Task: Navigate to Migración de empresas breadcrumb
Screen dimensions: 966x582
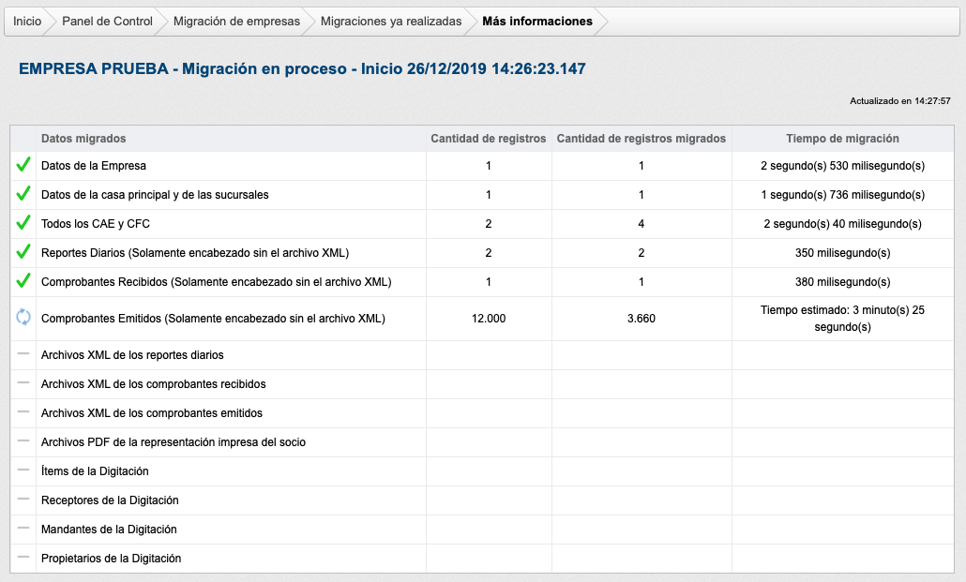Action: [236, 22]
